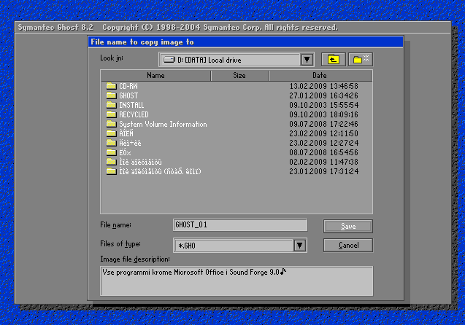This screenshot has height=325, width=465.
Task: Click inside the Image file description box
Action: [237, 281]
